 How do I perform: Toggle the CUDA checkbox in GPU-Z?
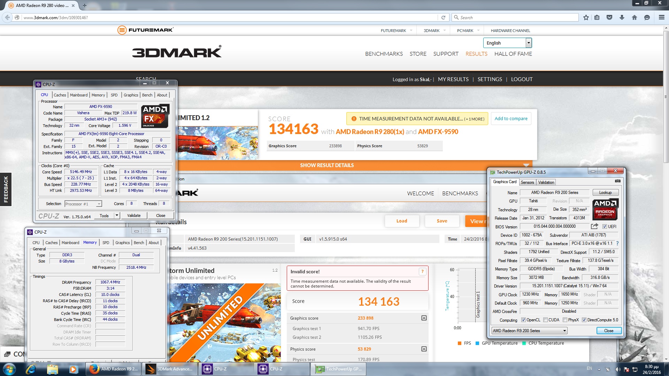coord(545,320)
